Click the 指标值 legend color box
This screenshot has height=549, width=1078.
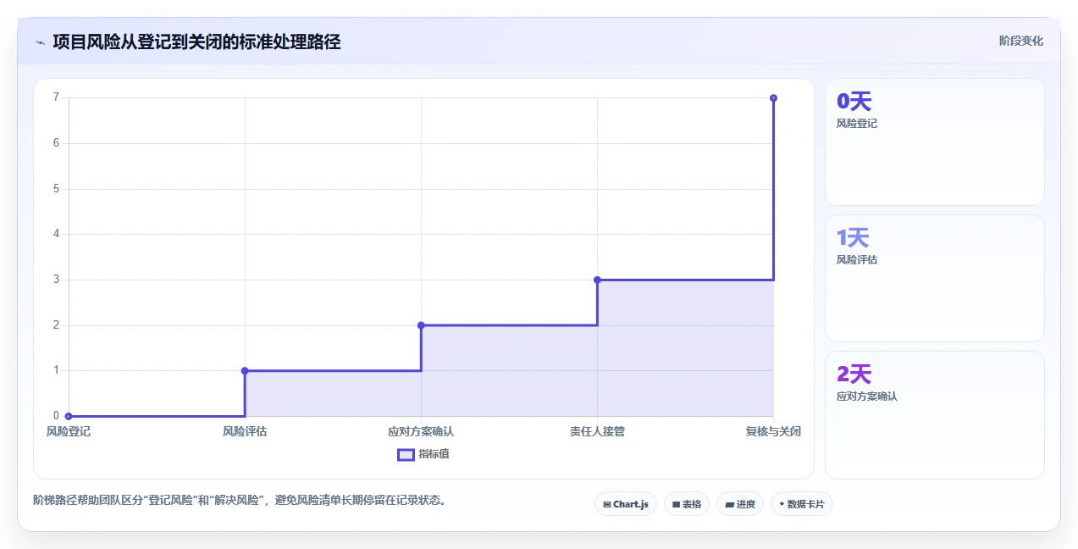[x=406, y=454]
